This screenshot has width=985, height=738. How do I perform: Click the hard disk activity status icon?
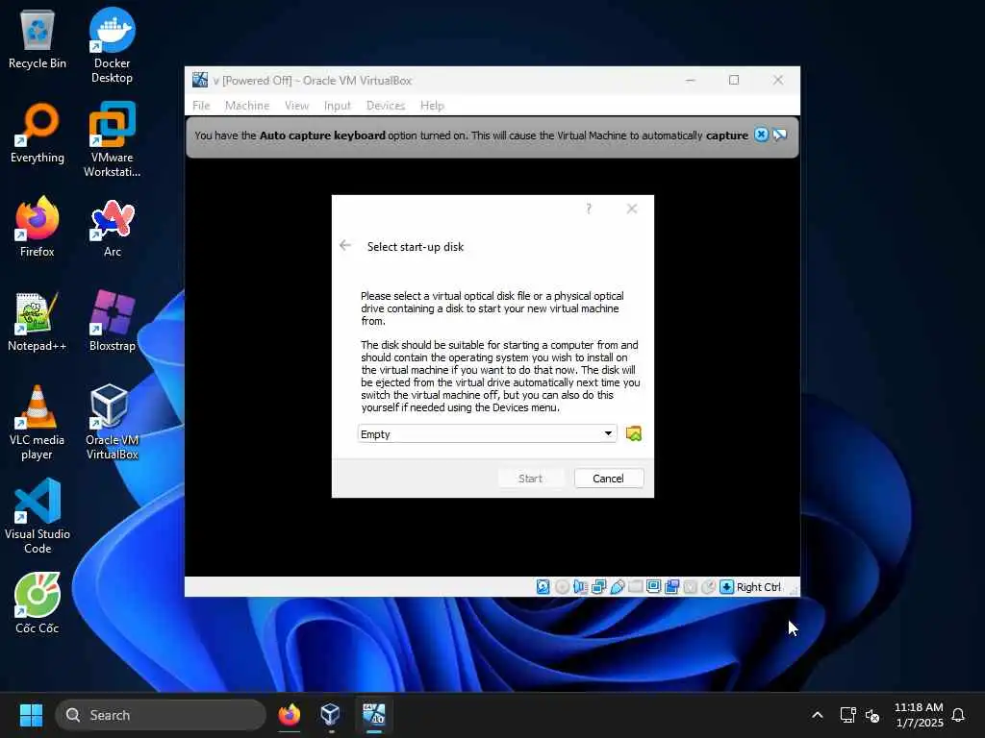tap(543, 587)
